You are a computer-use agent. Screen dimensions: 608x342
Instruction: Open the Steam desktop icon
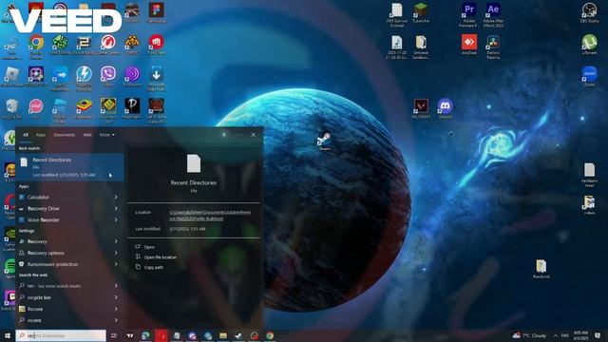324,142
